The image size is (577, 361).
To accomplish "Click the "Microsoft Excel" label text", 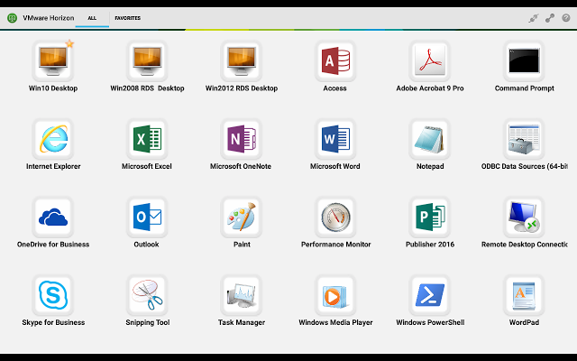I will [x=147, y=166].
